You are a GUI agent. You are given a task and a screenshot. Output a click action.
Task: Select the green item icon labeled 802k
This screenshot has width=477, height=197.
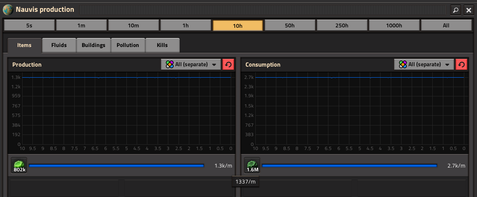click(19, 166)
